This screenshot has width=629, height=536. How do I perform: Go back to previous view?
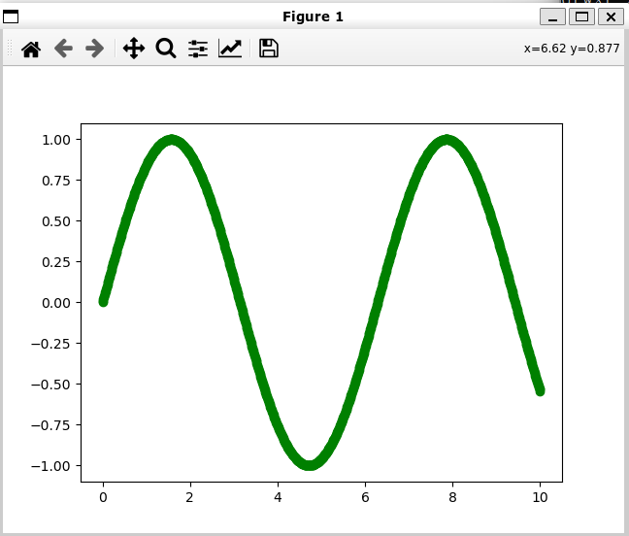tap(63, 49)
